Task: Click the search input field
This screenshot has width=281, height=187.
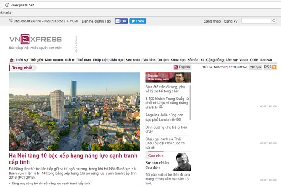Action: (x=256, y=21)
